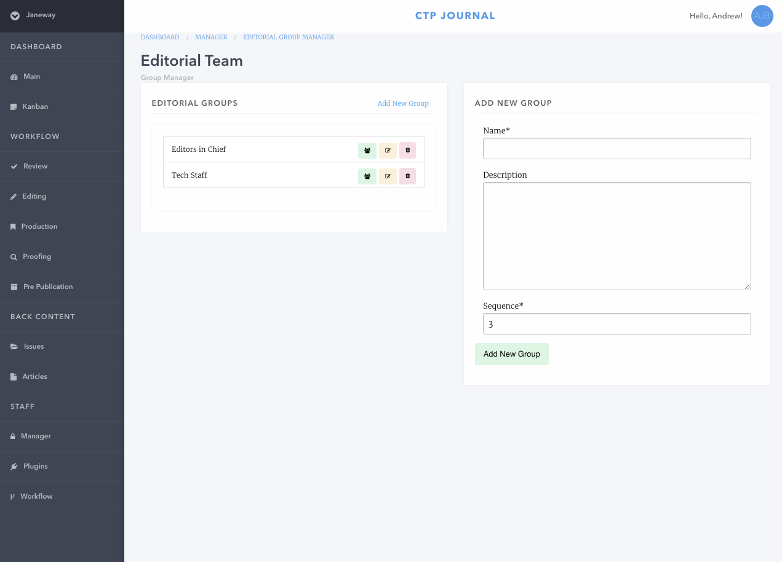782x562 pixels.
Task: Go to Review in the sidebar
Action: [x=35, y=167]
